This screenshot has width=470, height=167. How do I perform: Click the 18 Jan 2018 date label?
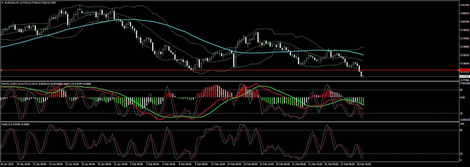(7, 164)
